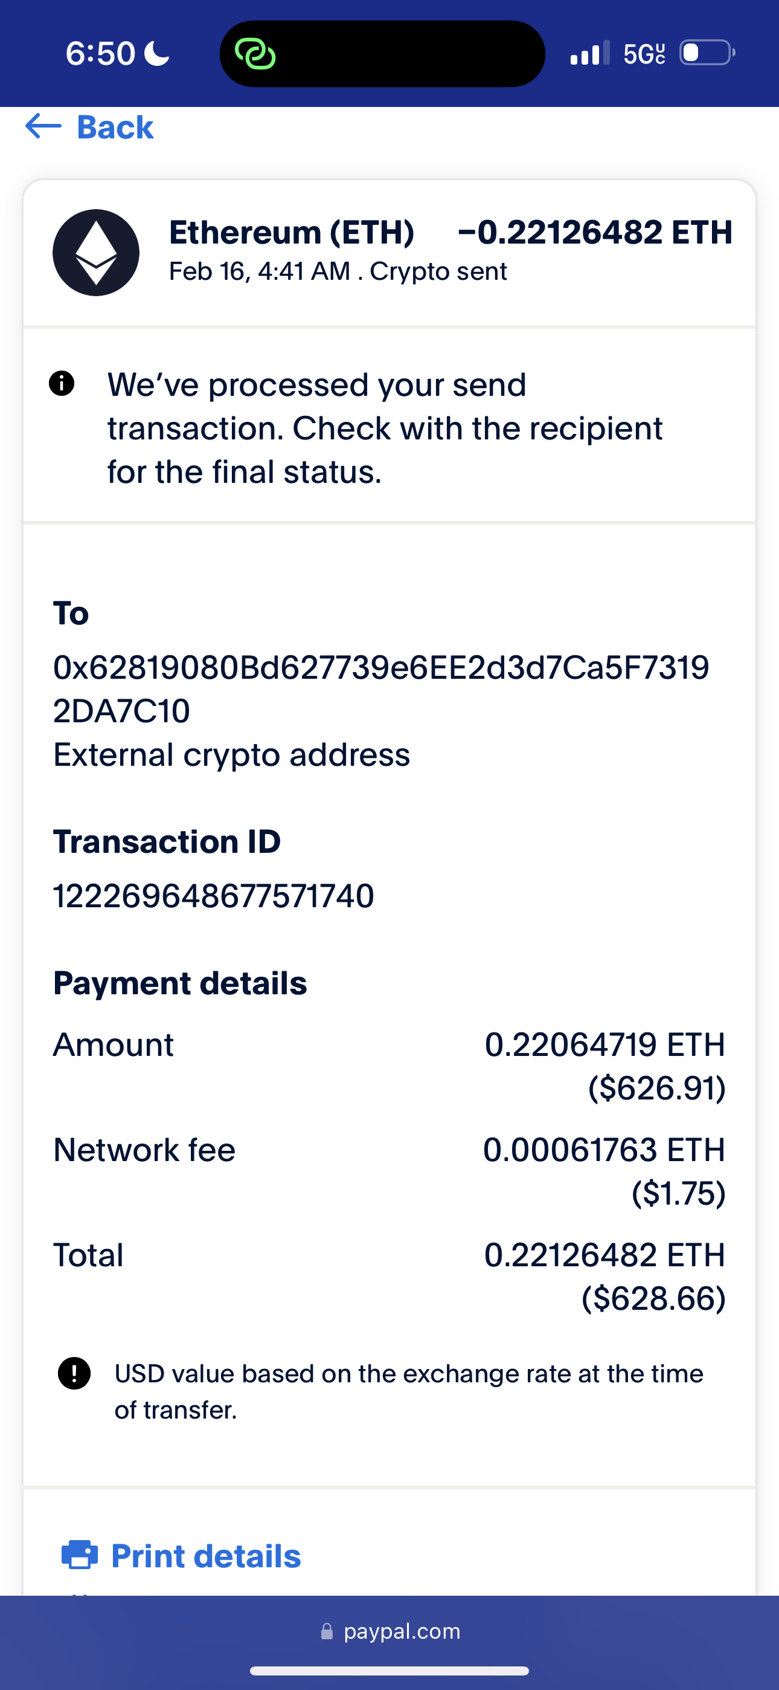Tap the cellular signal bars
The width and height of the screenshot is (779, 1690).
[x=589, y=53]
